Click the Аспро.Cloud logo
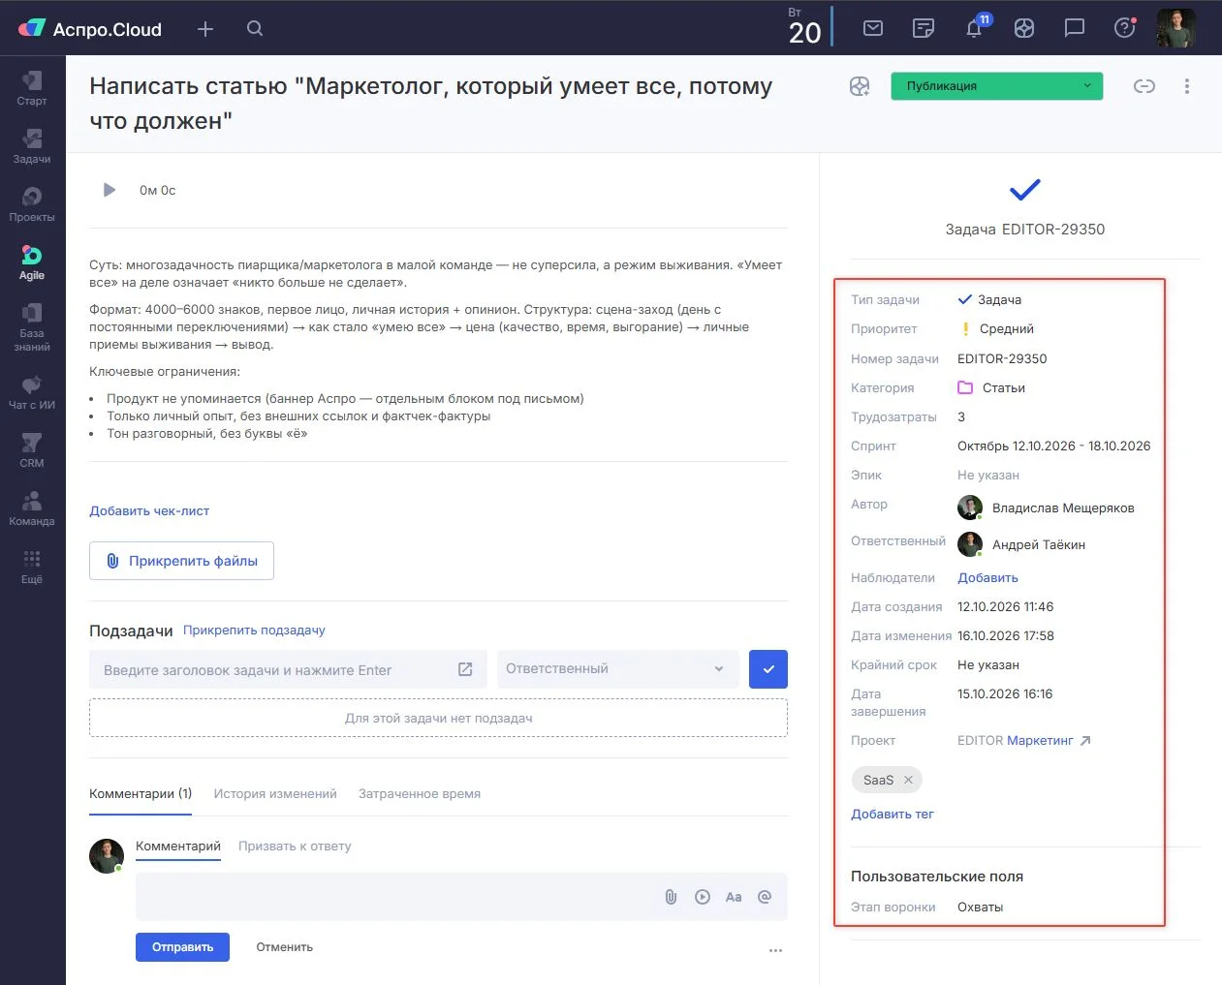The height and width of the screenshot is (985, 1222). click(x=90, y=29)
